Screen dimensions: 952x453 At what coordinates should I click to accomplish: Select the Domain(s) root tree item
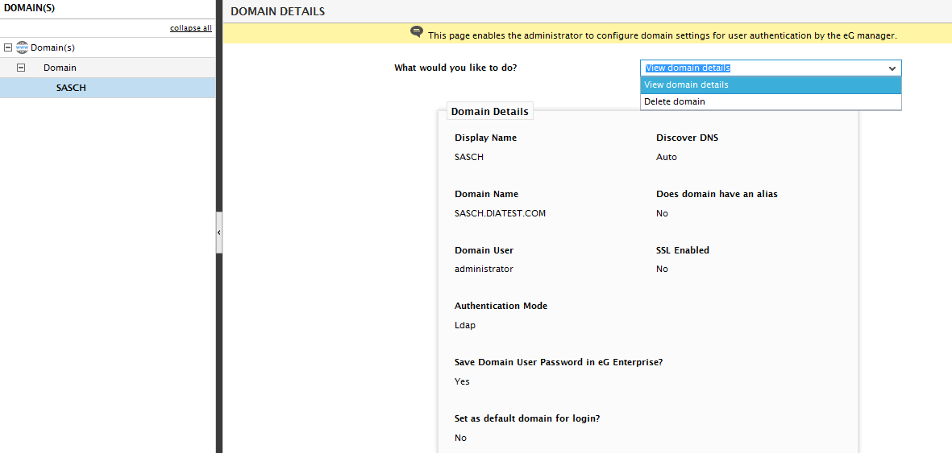point(53,47)
